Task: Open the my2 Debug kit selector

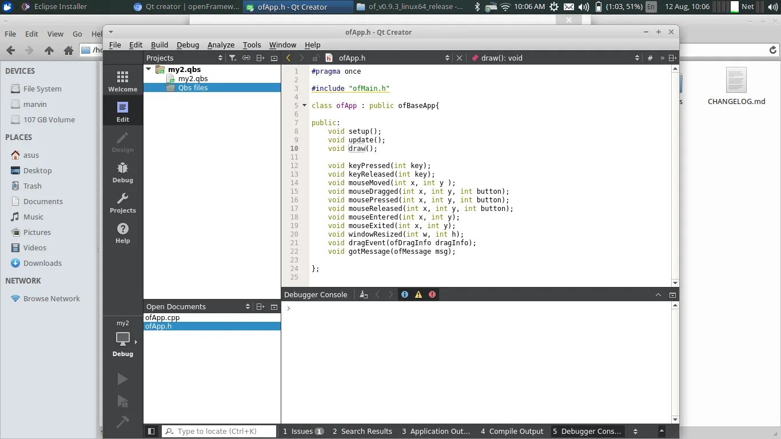Action: [x=122, y=338]
